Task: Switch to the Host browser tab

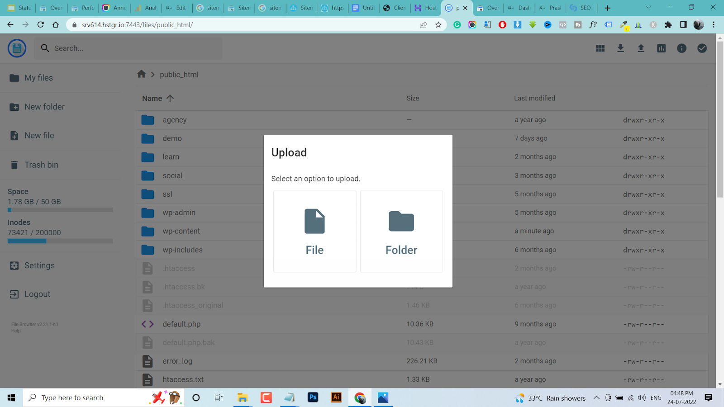Action: (426, 8)
